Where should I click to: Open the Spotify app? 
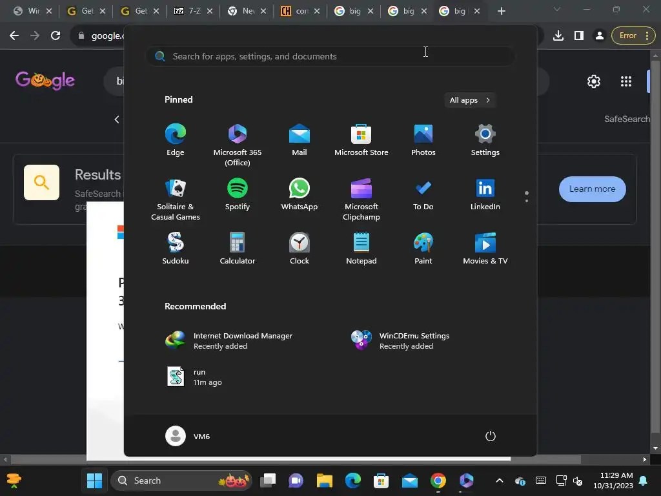tap(238, 194)
